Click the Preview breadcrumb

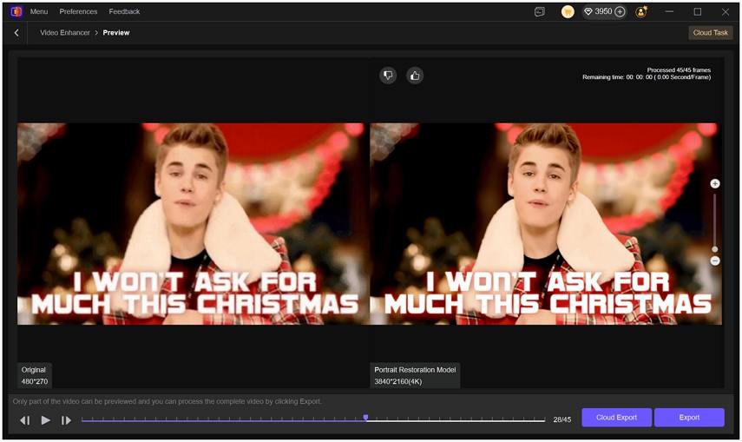pyautogui.click(x=116, y=33)
